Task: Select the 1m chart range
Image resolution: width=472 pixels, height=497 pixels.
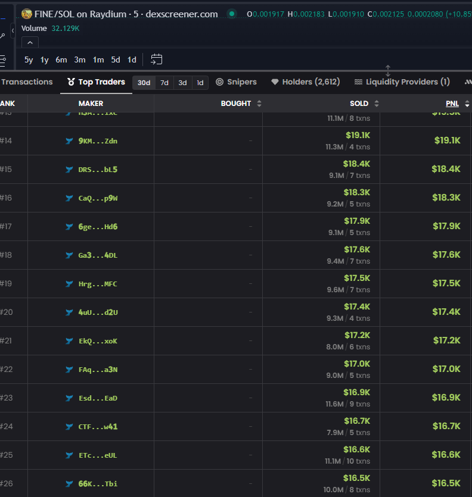Action: (x=98, y=60)
